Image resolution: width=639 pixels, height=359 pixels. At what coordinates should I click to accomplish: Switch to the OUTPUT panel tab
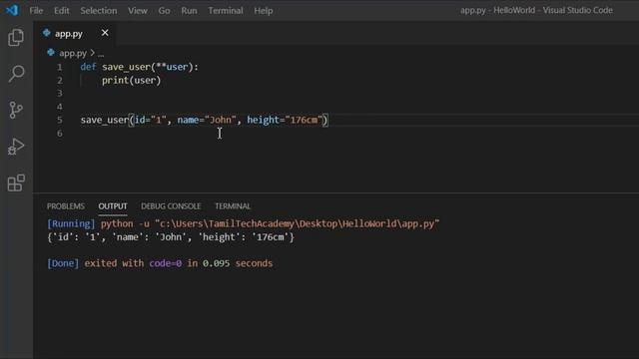[x=113, y=206]
